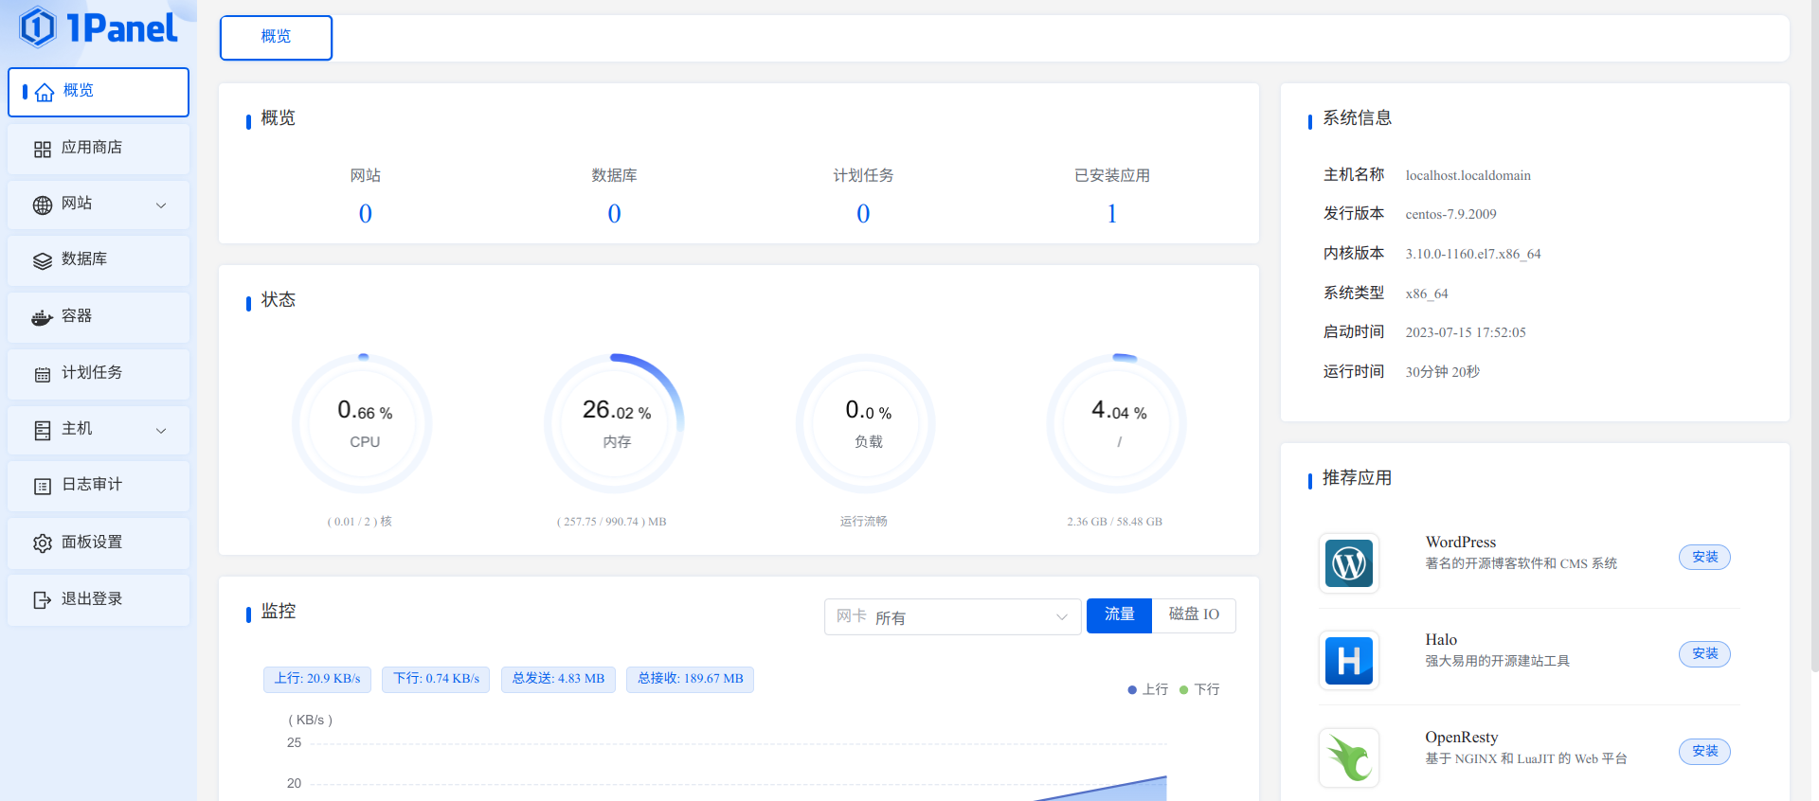The image size is (1819, 801).
Task: Switch to the 概览 tab at top
Action: (276, 38)
